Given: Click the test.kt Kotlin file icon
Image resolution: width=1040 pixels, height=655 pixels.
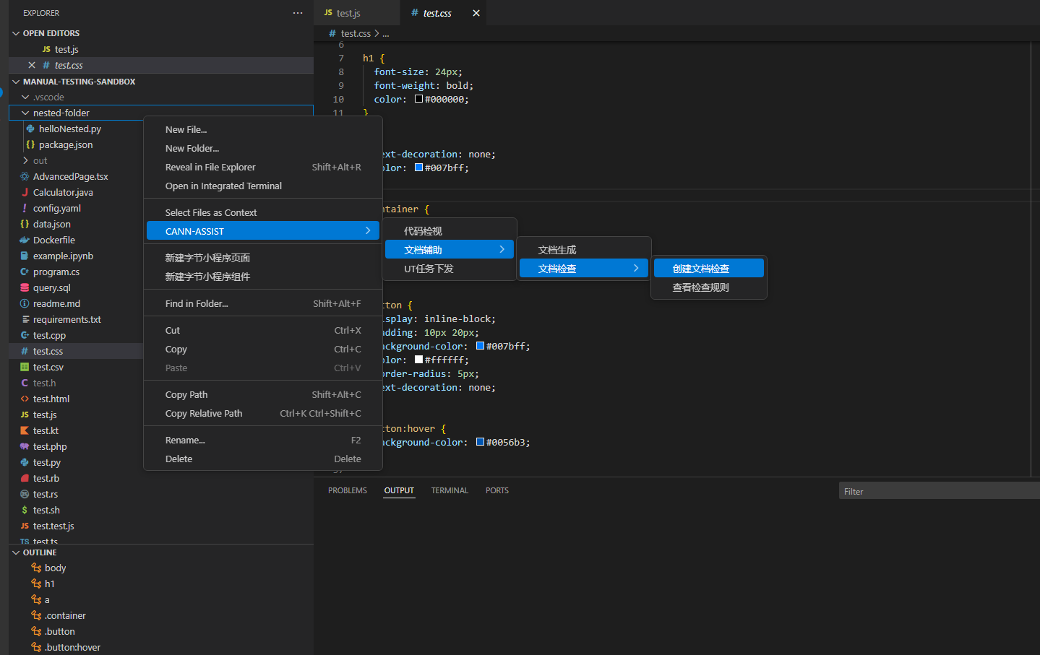Looking at the screenshot, I should tap(25, 430).
